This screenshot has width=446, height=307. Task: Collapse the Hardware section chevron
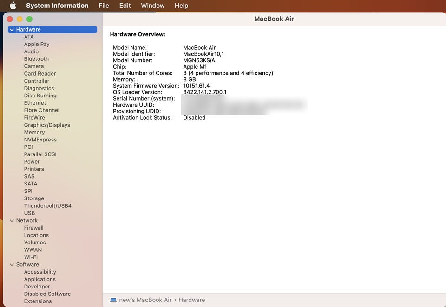point(12,30)
